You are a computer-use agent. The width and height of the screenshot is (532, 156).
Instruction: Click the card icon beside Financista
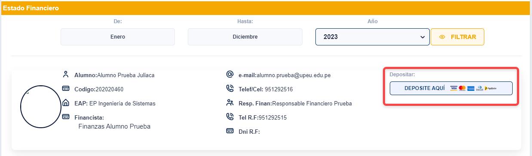coord(66,117)
